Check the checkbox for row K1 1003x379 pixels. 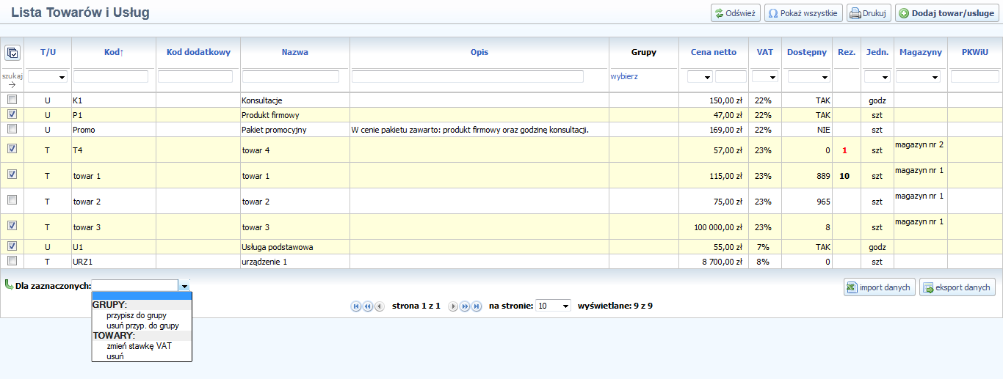12,99
